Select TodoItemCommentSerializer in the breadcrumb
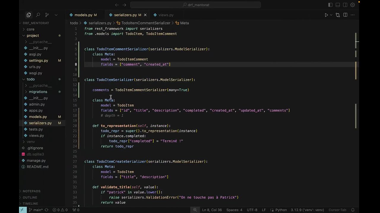This screenshot has height=213, width=380. tap(146, 23)
